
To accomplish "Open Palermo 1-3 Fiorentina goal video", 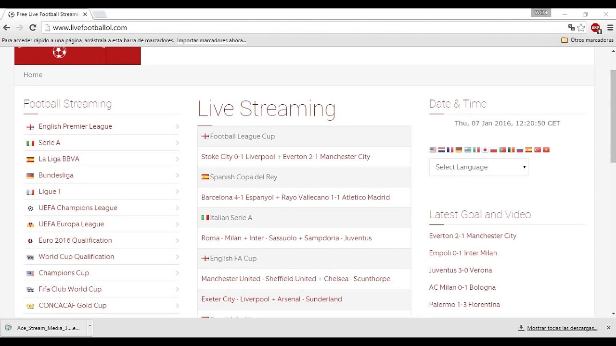I will point(464,305).
